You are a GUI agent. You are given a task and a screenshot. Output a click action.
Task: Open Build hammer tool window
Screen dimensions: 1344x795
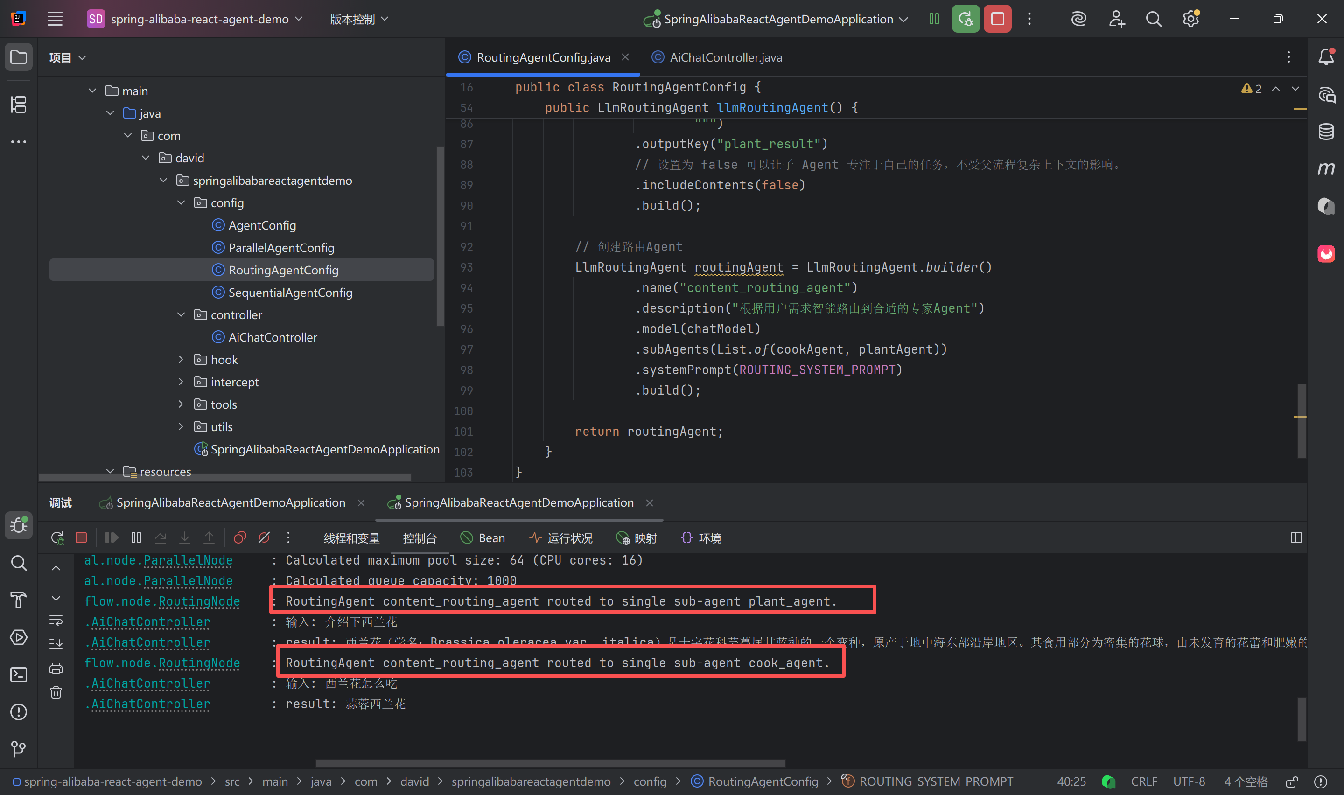[x=19, y=600]
